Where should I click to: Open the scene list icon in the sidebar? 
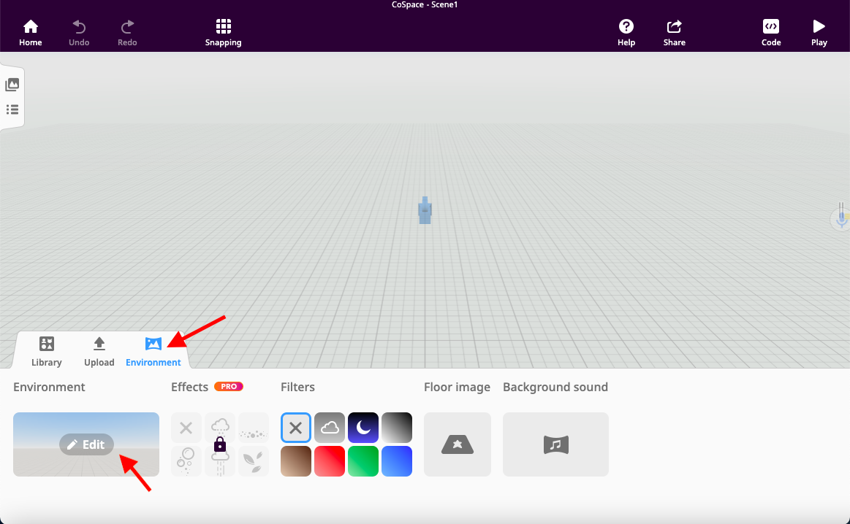click(12, 109)
